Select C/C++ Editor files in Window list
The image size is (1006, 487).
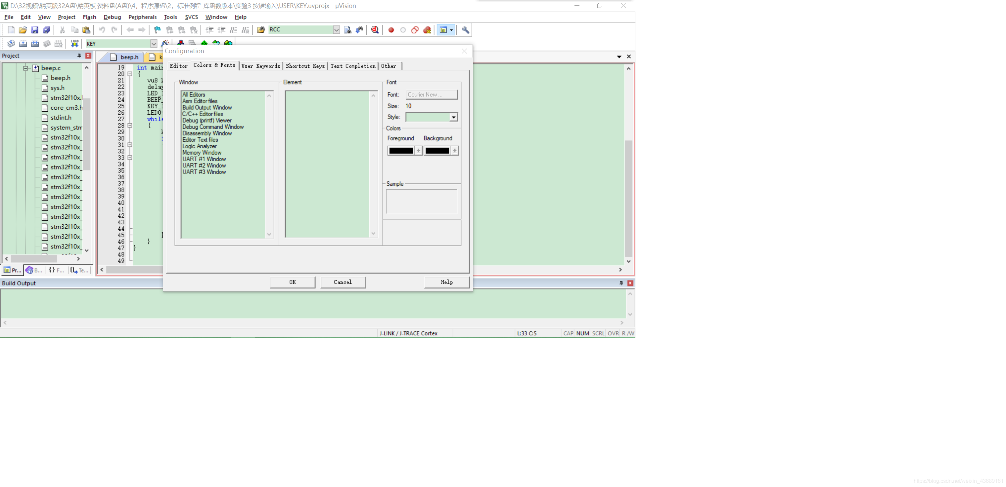point(203,114)
